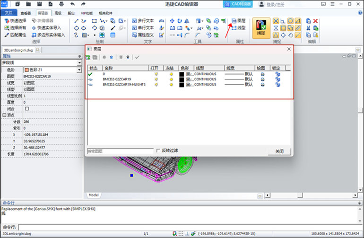Click the undo arrow in title bar
Viewport: 364px width, 238px height.
[x=72, y=4]
